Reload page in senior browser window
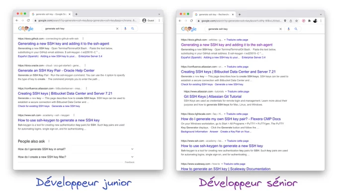 click(191, 21)
